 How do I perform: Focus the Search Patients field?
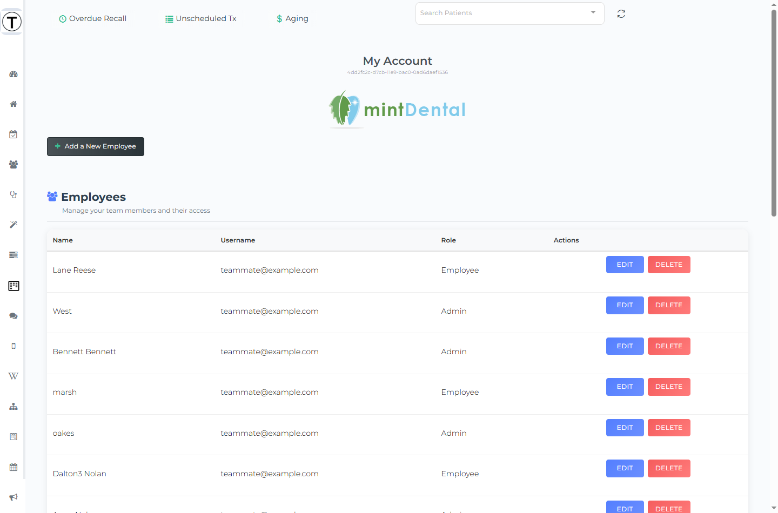[x=509, y=13]
